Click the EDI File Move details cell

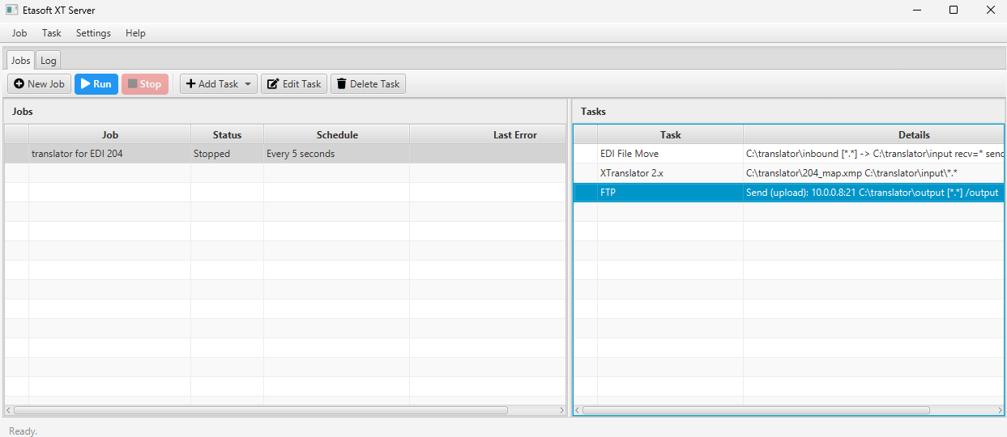tap(873, 154)
